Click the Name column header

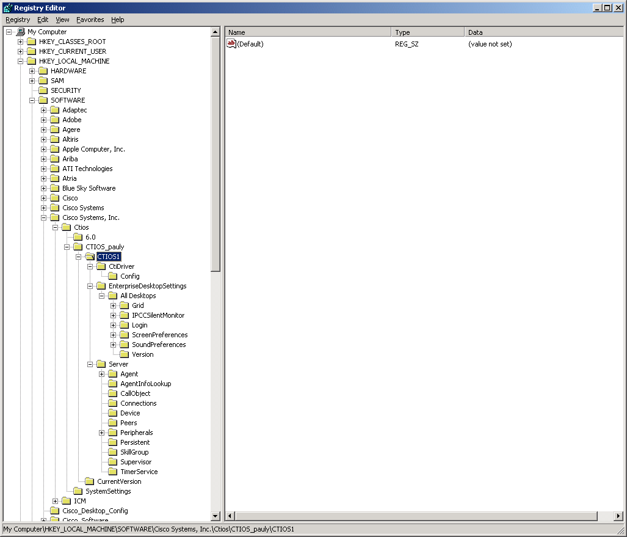308,32
